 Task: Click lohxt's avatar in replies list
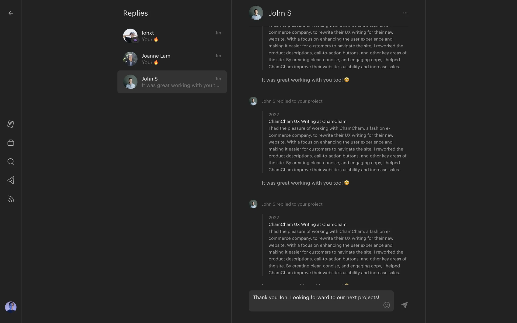(130, 36)
